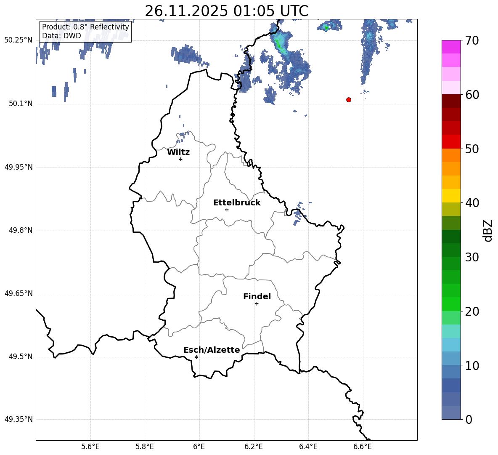Click the grey-blue swatch just above 0 dBZ
This screenshot has height=455, width=498.
click(451, 412)
